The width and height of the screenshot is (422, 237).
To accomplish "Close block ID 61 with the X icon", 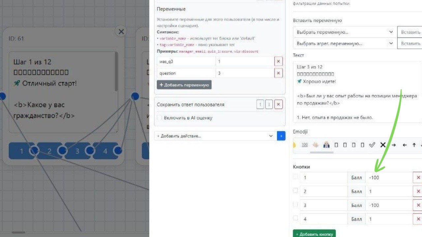I will pyautogui.click(x=121, y=32).
